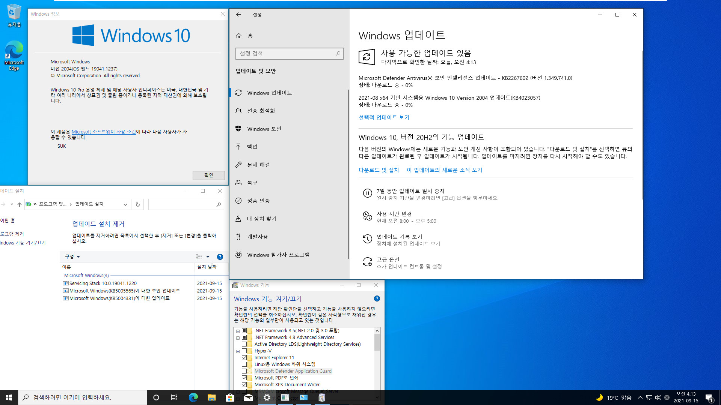Click the view options icon in 업데이트 설치 toolbar
Viewport: 721px width, 405px height.
tap(199, 257)
